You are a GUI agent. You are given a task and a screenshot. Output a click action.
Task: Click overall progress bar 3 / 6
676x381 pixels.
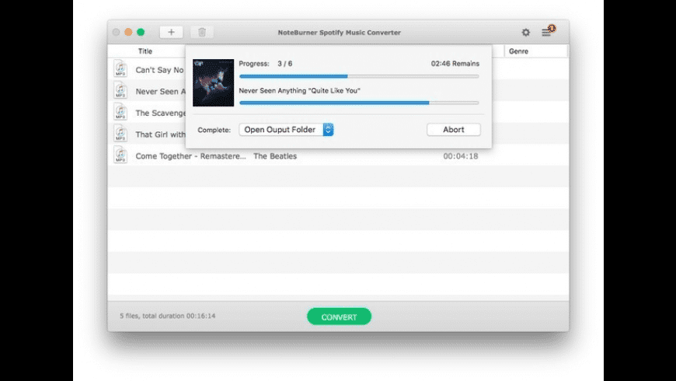pyautogui.click(x=359, y=76)
